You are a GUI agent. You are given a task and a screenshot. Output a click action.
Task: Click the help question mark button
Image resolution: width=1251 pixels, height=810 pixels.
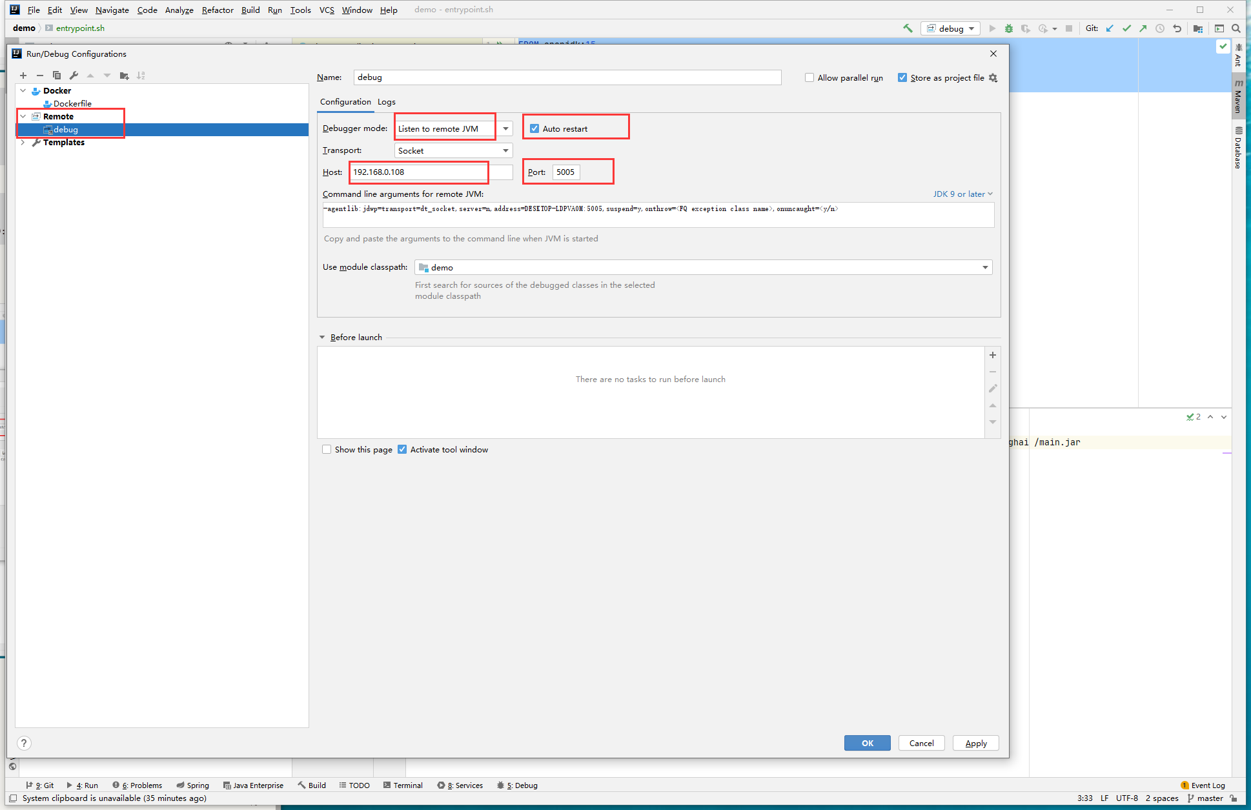[x=24, y=743]
